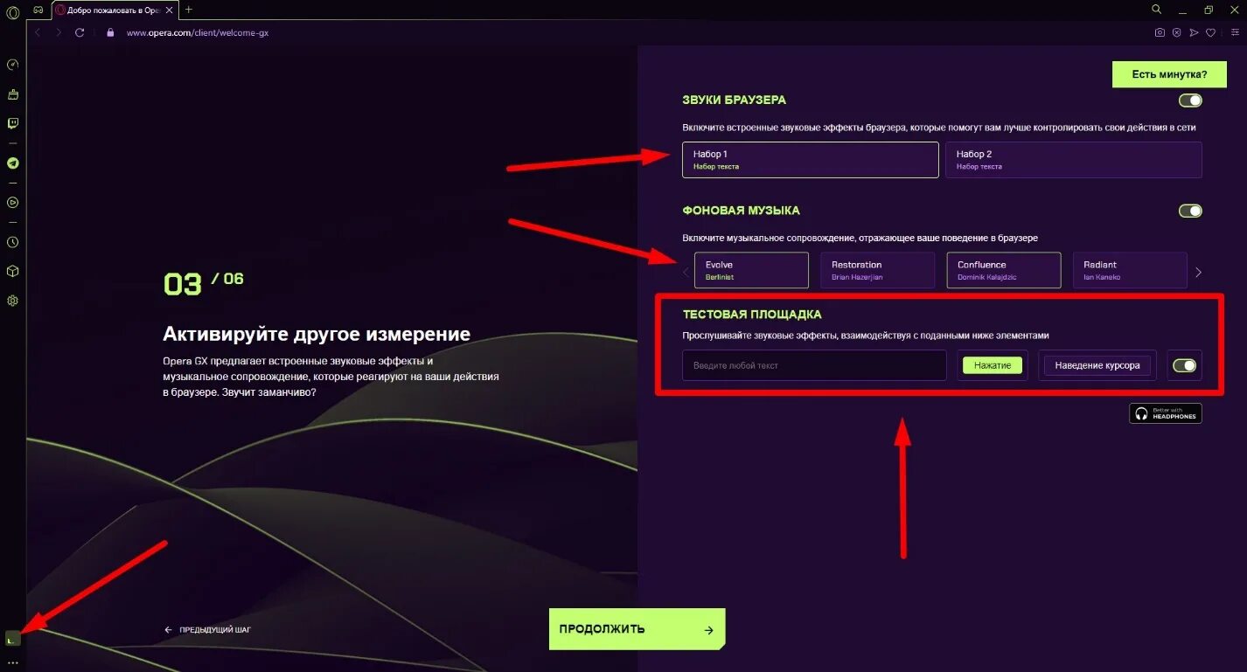Image resolution: width=1247 pixels, height=672 pixels.
Task: Click the 03 step number
Action: (x=183, y=285)
